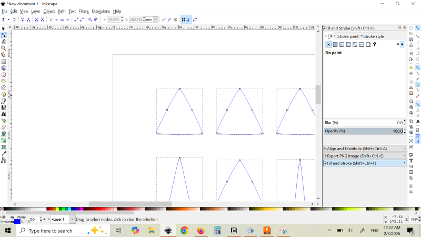Click the blue stroke color indicator
Image resolution: width=421 pixels, height=237 pixels.
(17, 222)
